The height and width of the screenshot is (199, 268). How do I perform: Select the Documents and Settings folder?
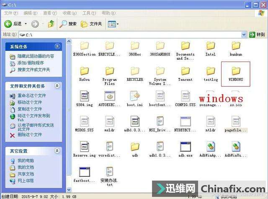point(186,46)
